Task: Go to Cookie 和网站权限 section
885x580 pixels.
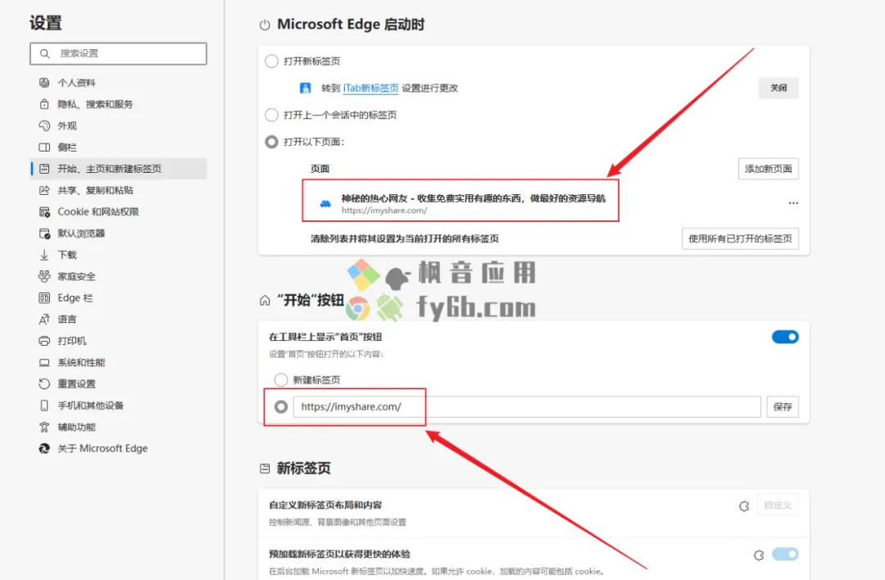Action: pos(119,211)
